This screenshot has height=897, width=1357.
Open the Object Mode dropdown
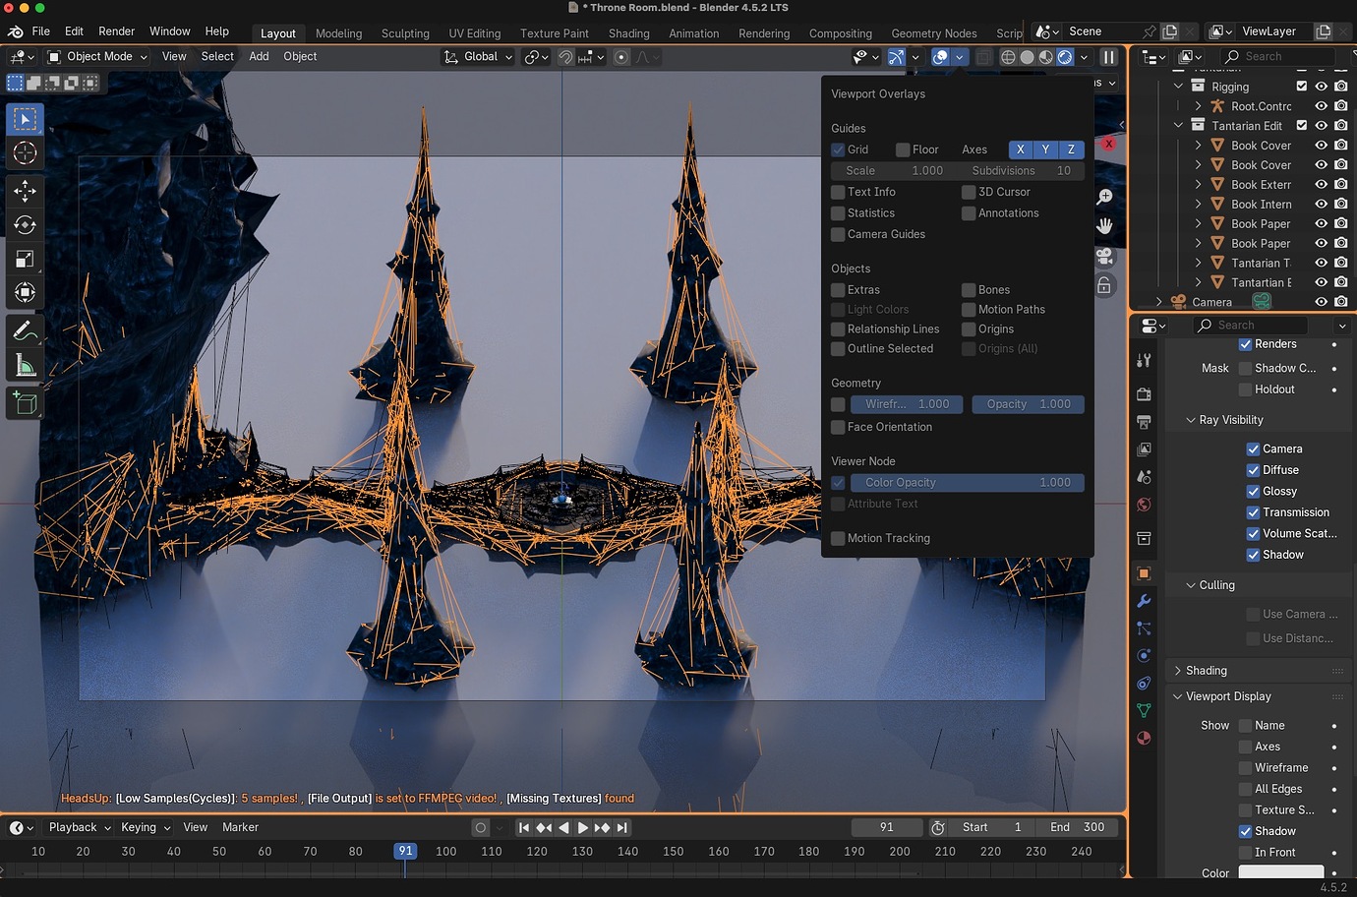97,57
